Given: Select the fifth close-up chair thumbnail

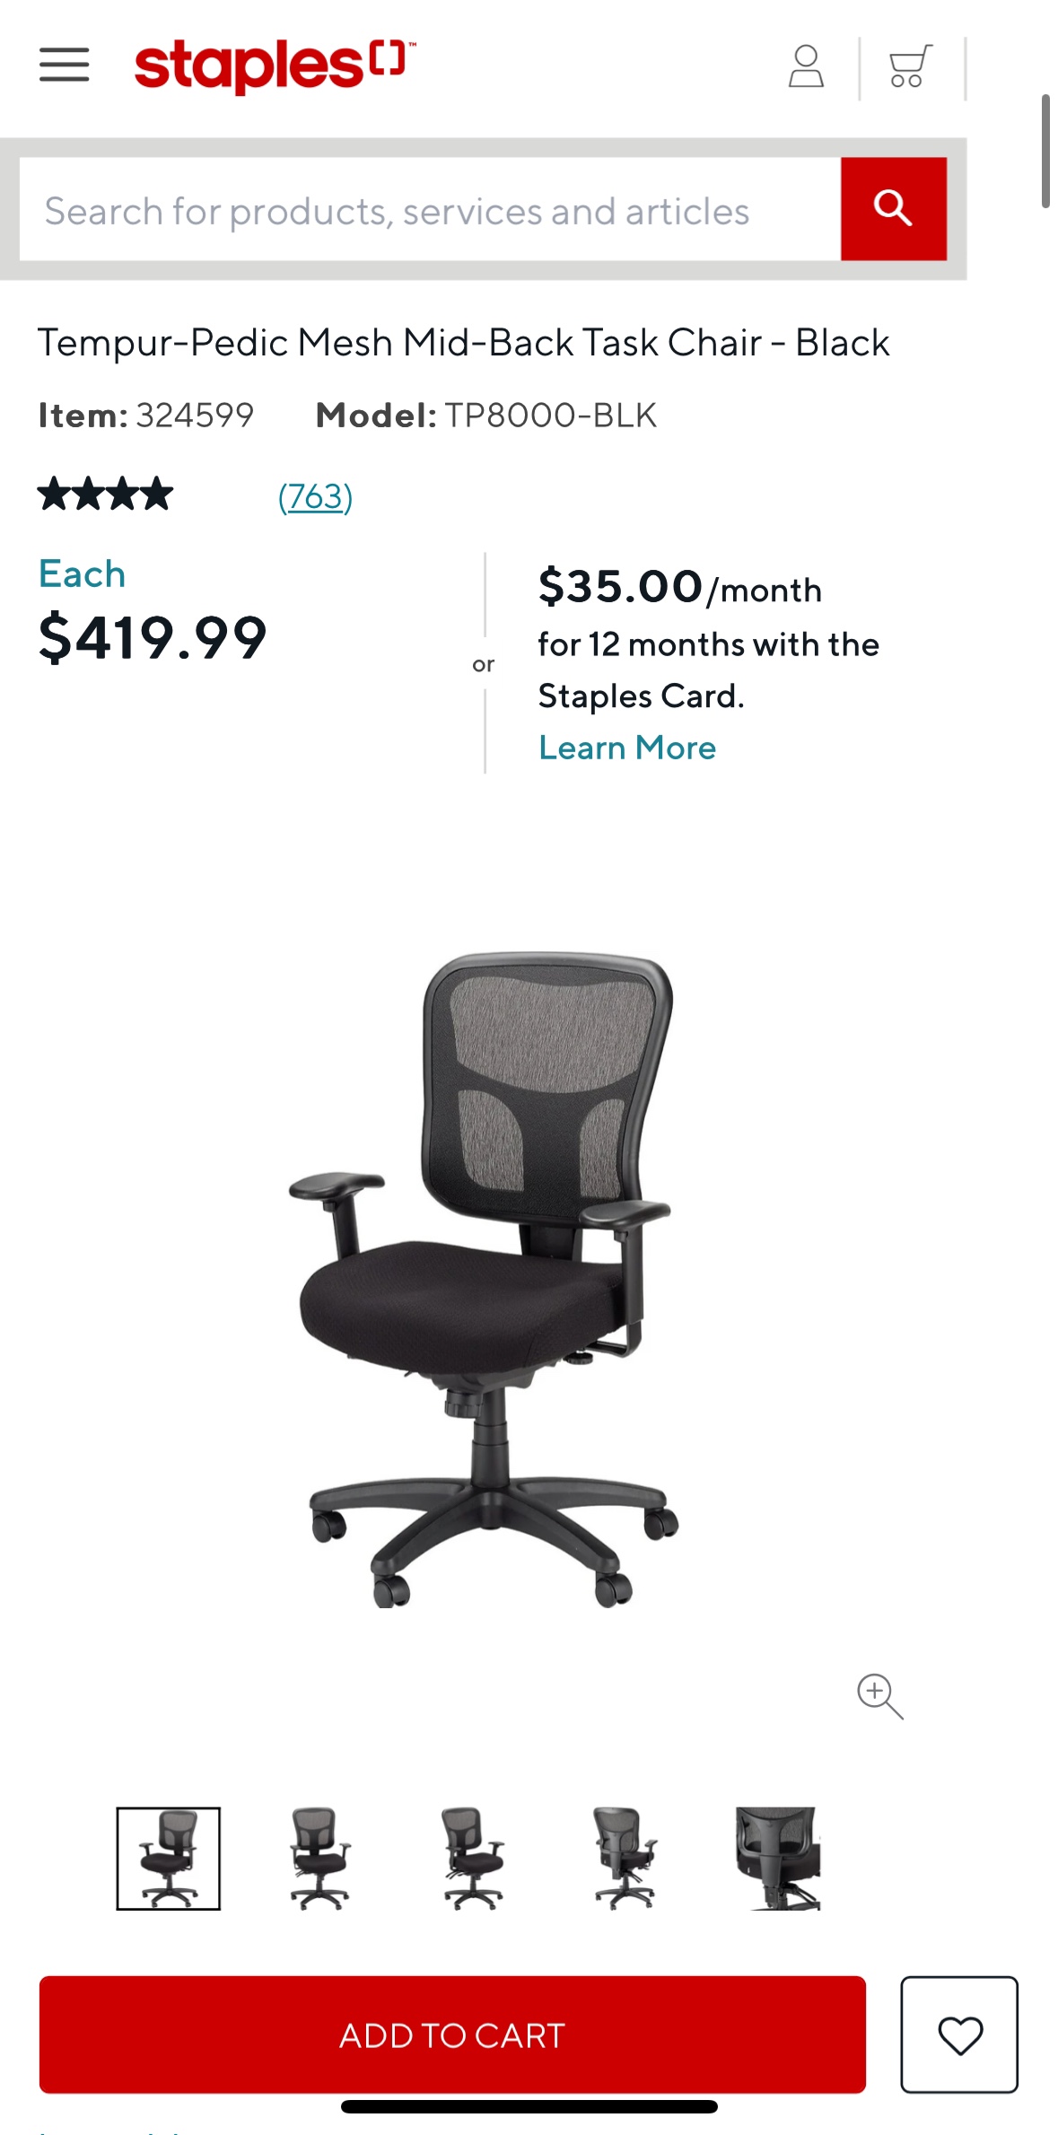Looking at the screenshot, I should 777,1858.
